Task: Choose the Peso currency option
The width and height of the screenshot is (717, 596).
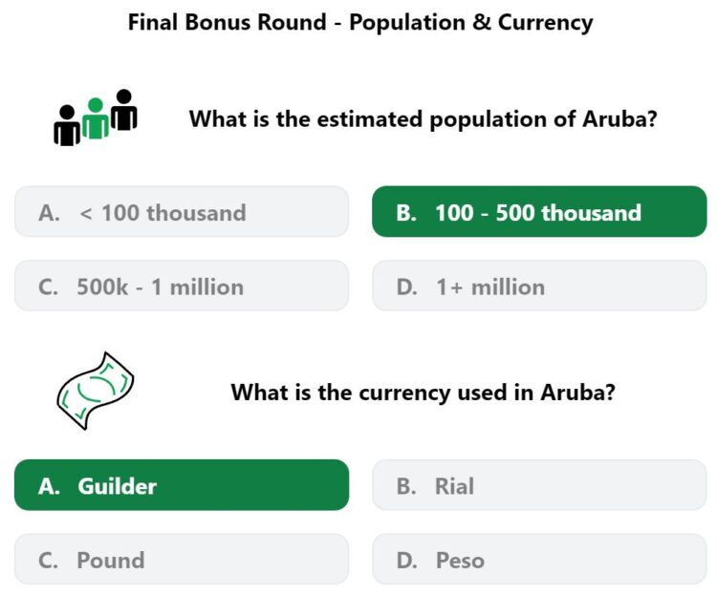Action: pos(539,560)
